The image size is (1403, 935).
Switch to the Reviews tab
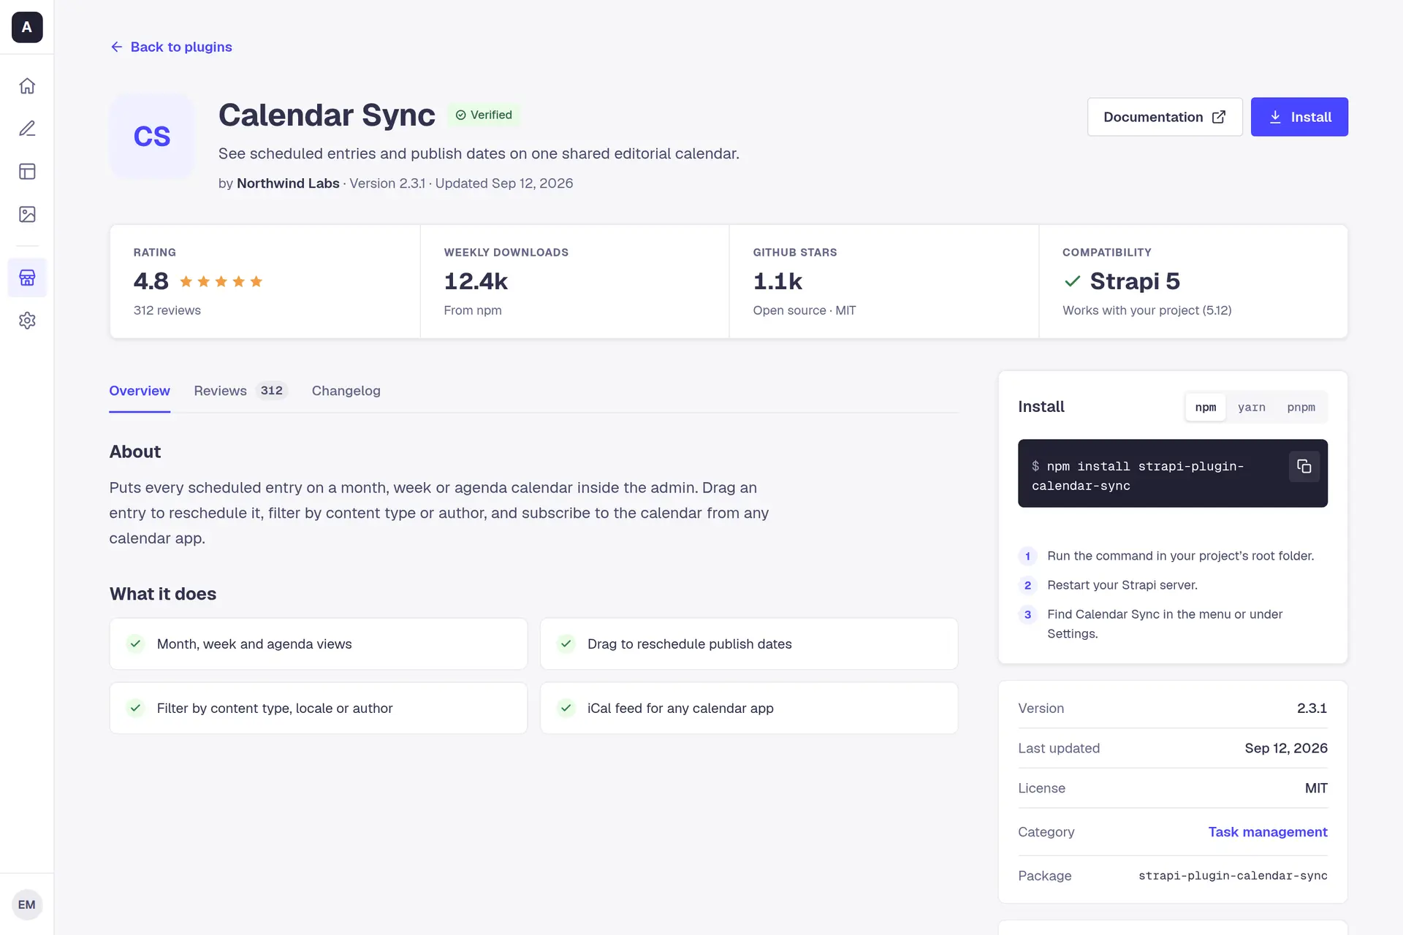240,391
